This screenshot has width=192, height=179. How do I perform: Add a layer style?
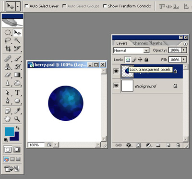[x=129, y=145]
